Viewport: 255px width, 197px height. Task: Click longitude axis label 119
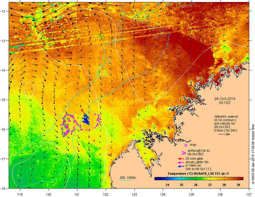(20, 194)
